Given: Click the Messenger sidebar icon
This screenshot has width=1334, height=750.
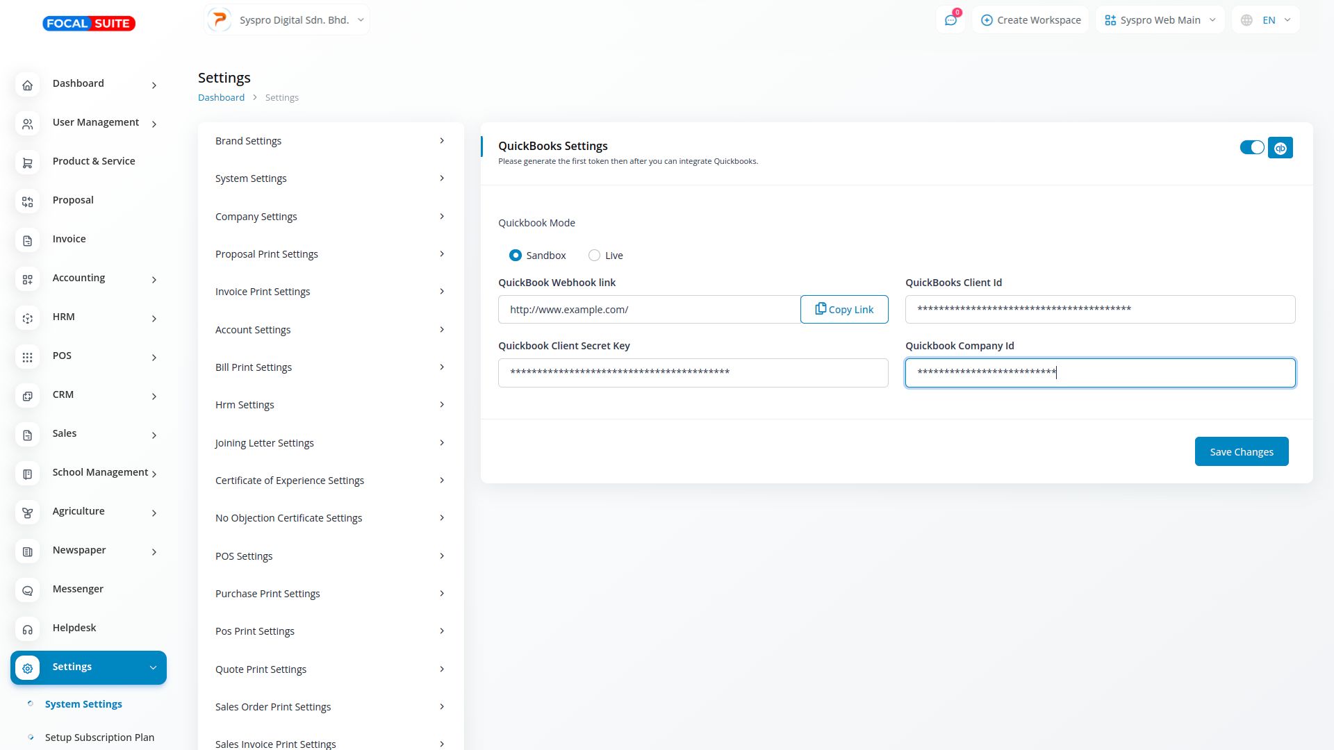Looking at the screenshot, I should click(x=28, y=590).
